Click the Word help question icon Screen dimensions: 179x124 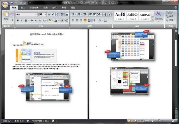tap(176, 7)
